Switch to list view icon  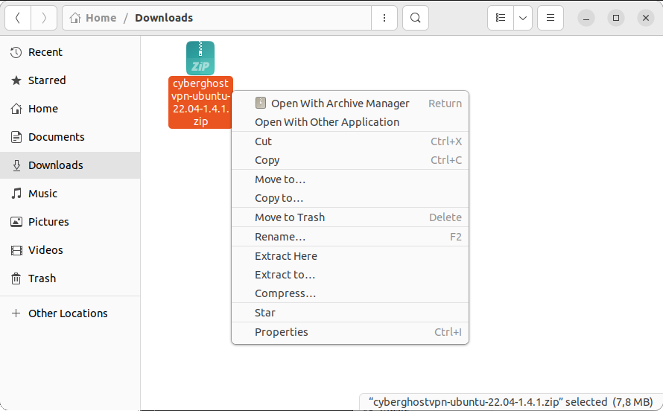pos(501,18)
